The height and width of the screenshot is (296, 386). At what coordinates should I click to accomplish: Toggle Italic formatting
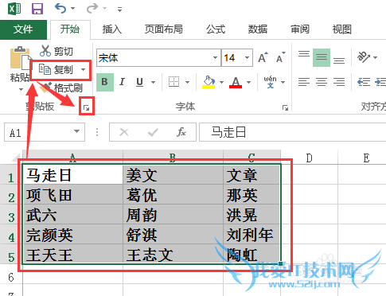pyautogui.click(x=122, y=82)
